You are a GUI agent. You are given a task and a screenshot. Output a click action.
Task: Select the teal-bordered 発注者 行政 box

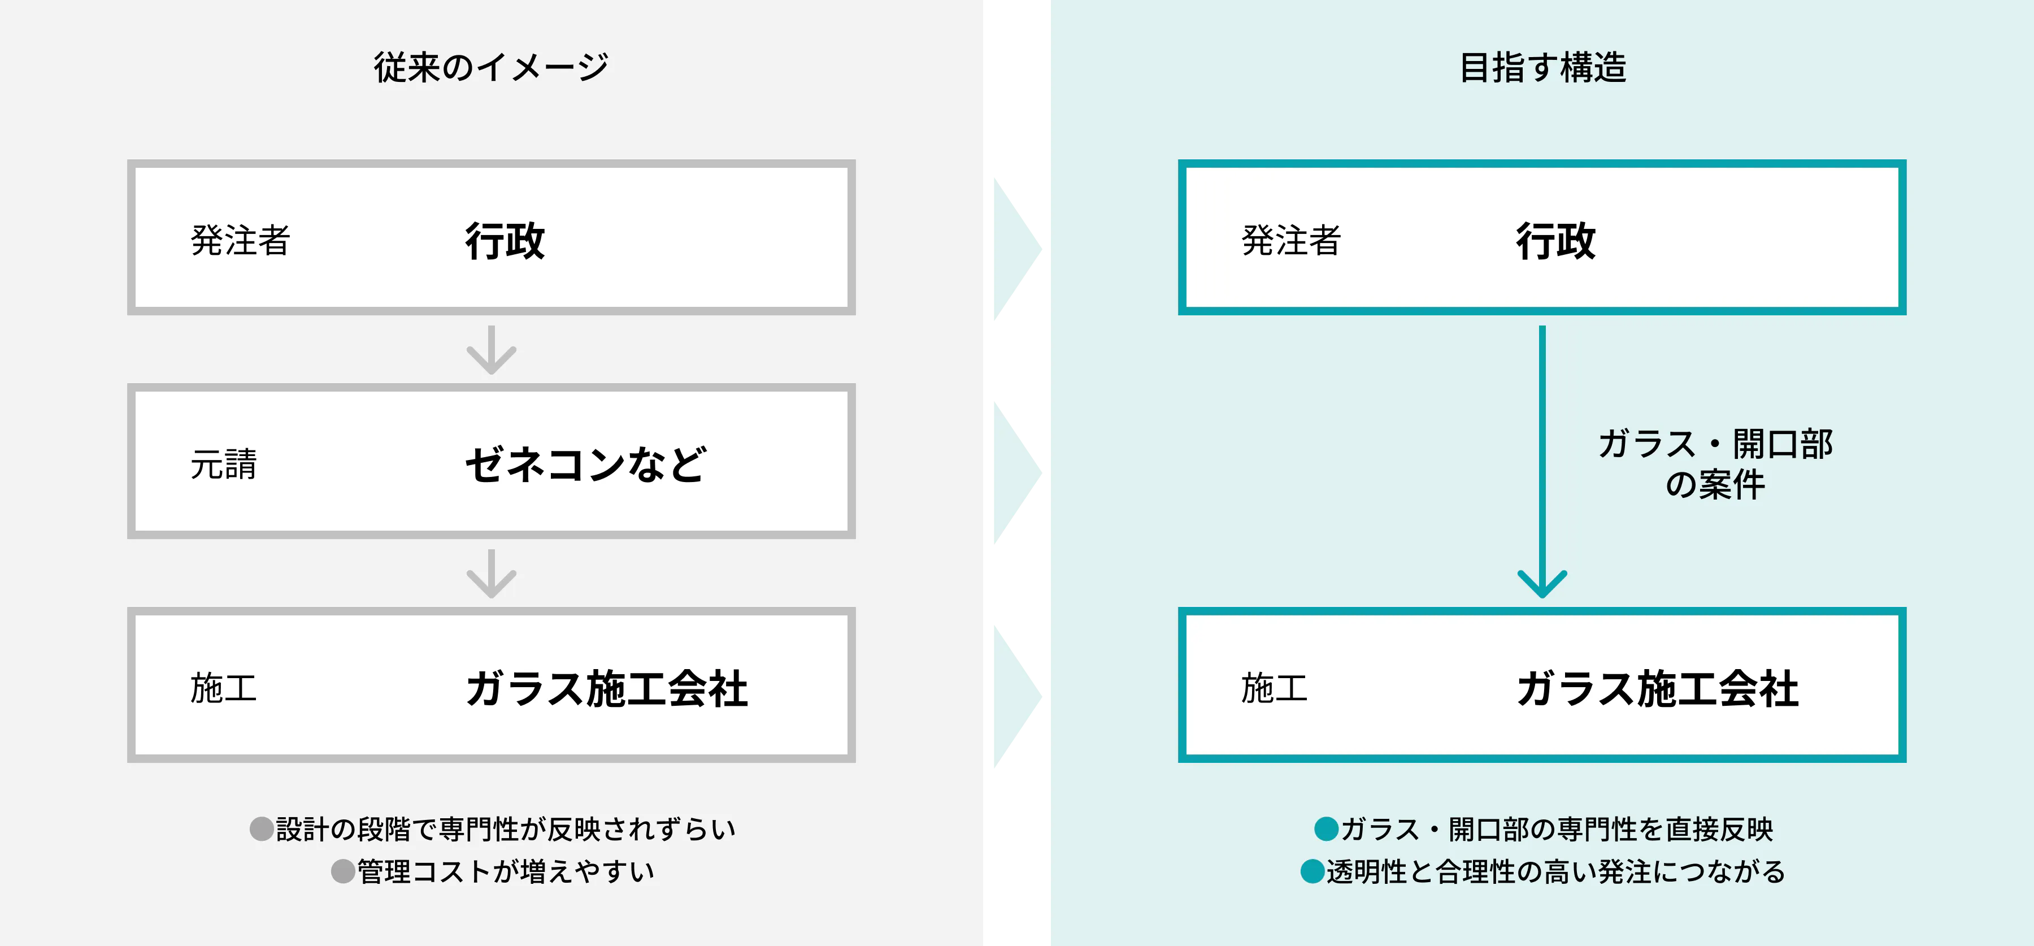pos(1541,238)
